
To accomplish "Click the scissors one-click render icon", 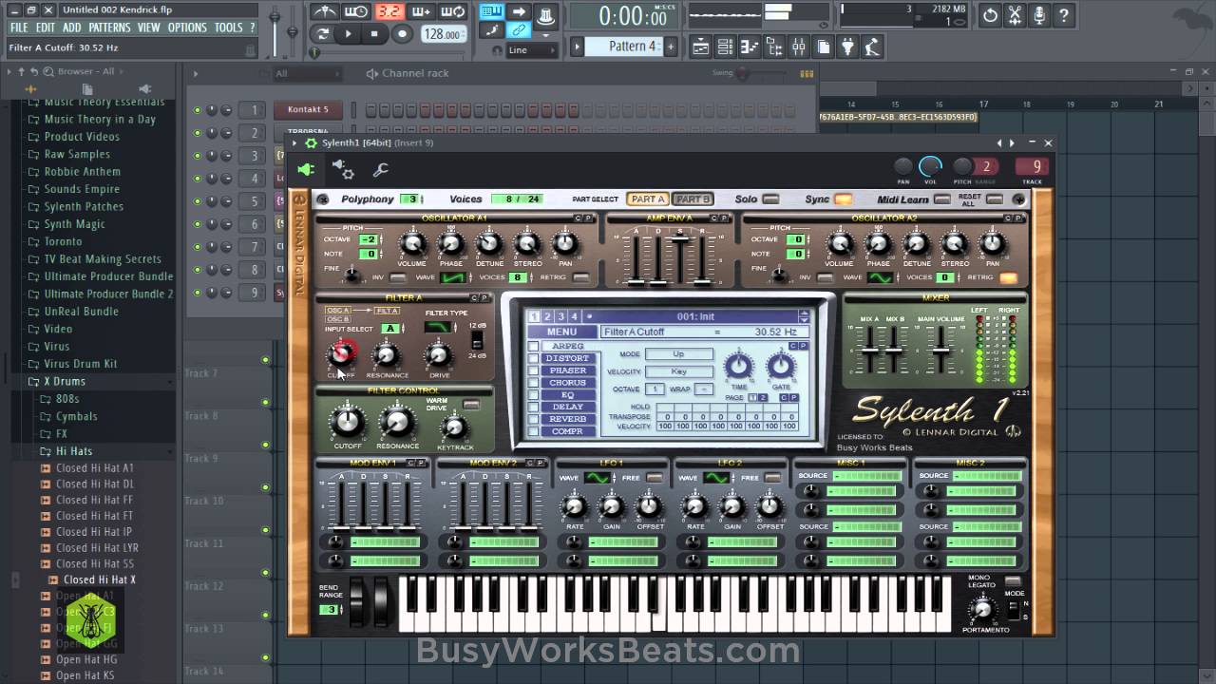I will (x=1016, y=15).
